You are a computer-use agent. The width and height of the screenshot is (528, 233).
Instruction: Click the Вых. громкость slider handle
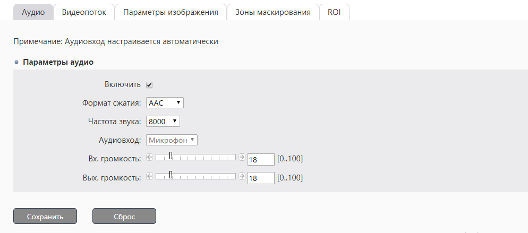click(x=171, y=175)
